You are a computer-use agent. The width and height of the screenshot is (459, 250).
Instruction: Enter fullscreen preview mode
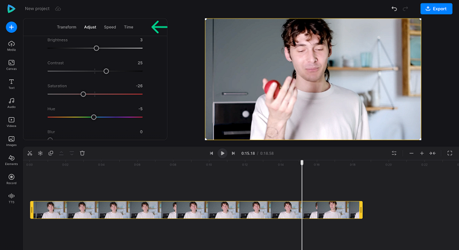tap(450, 153)
